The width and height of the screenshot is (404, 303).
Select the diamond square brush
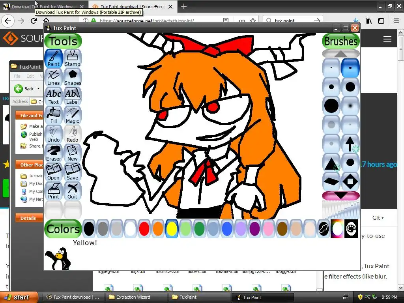350,181
